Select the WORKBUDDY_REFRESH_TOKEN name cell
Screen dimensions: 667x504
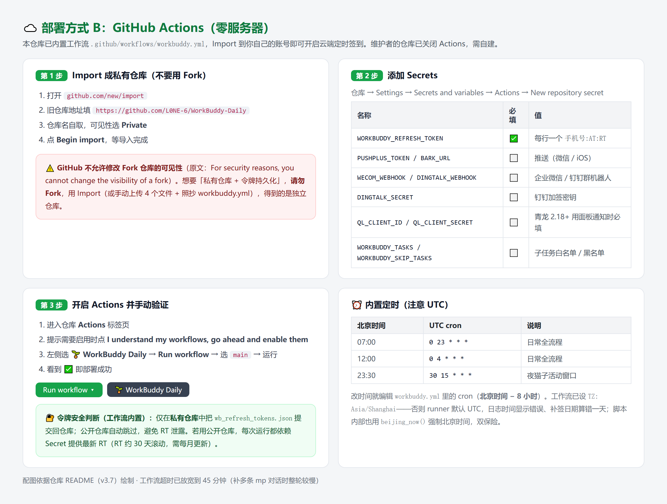tap(427, 138)
